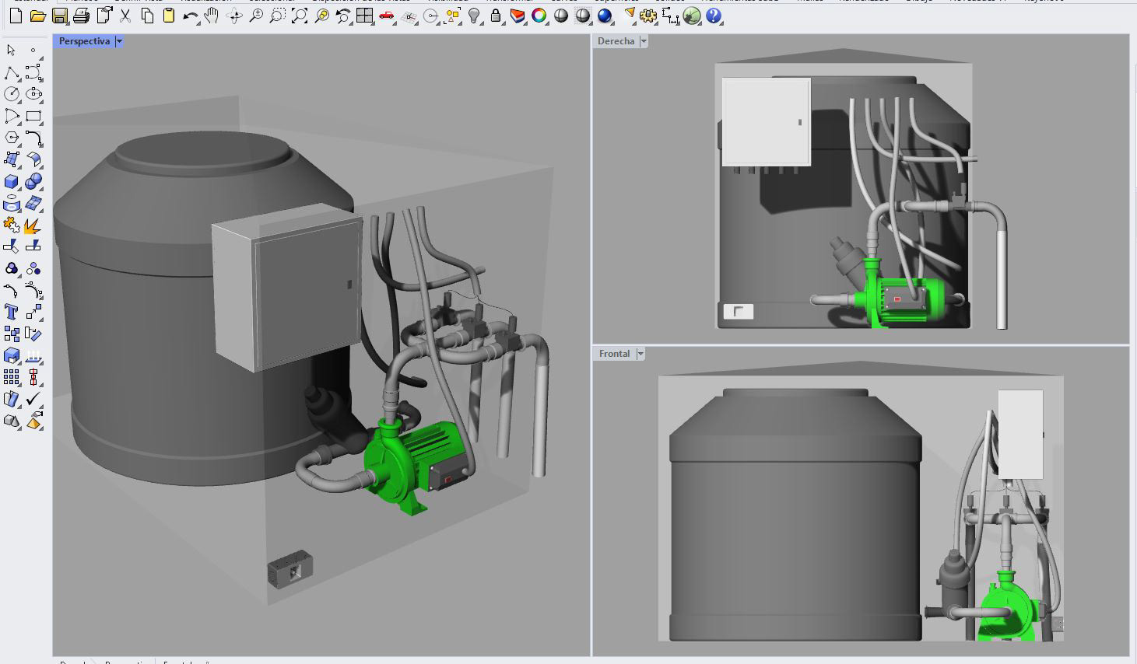Cut selection with the scissors icon
Image resolution: width=1137 pixels, height=664 pixels.
[125, 16]
